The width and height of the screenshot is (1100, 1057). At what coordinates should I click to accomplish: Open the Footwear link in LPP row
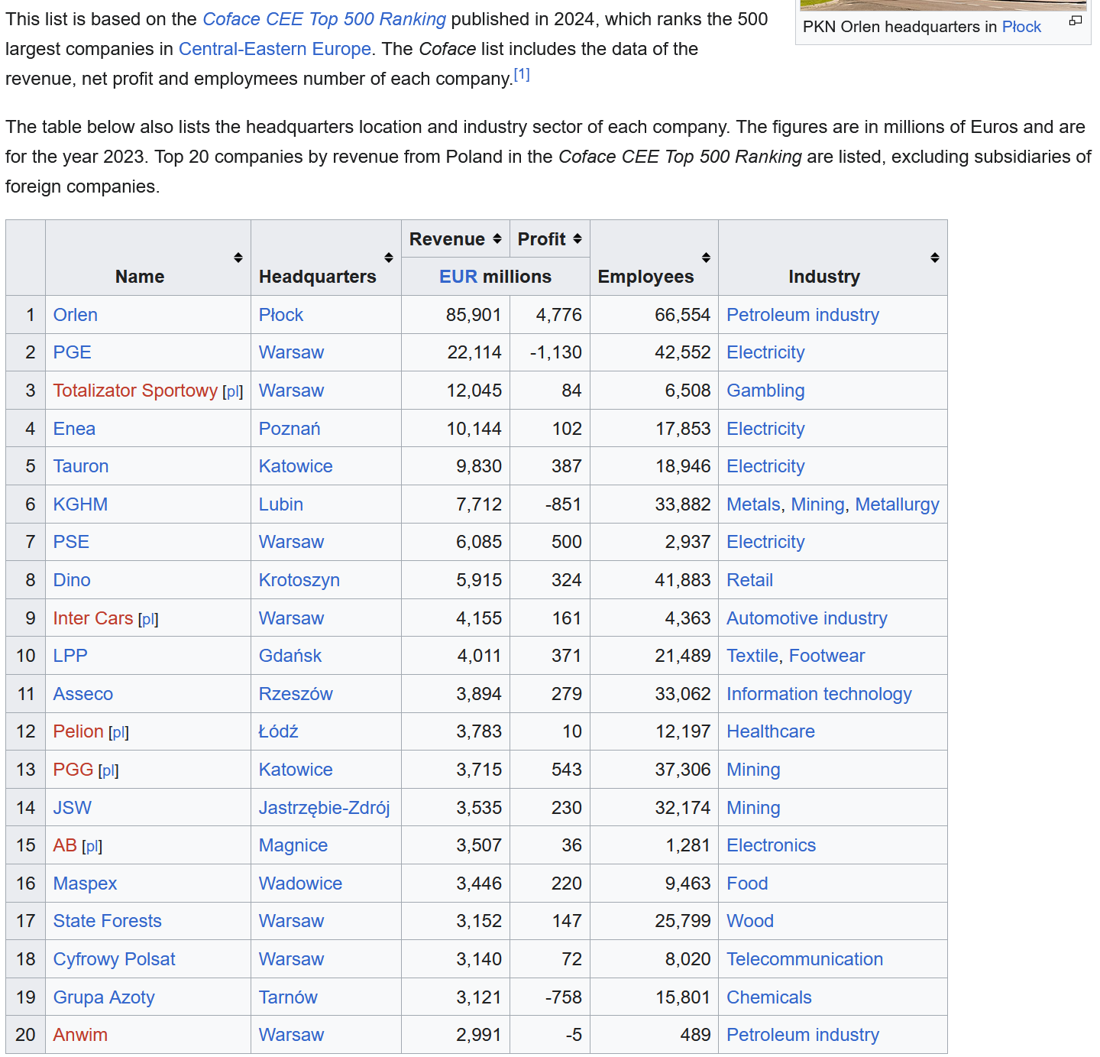827,656
